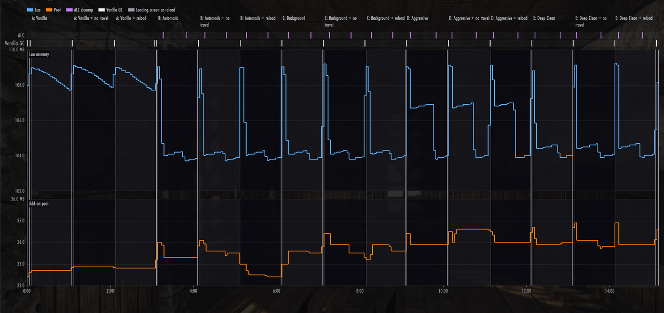Click the plain 'C: Background' phase label
The width and height of the screenshot is (664, 313).
294,18
